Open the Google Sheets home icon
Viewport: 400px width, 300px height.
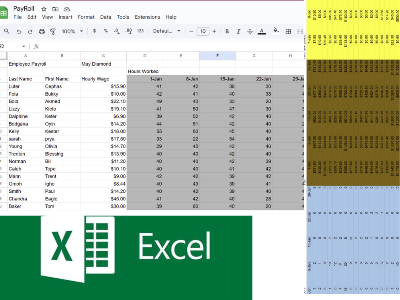4,13
